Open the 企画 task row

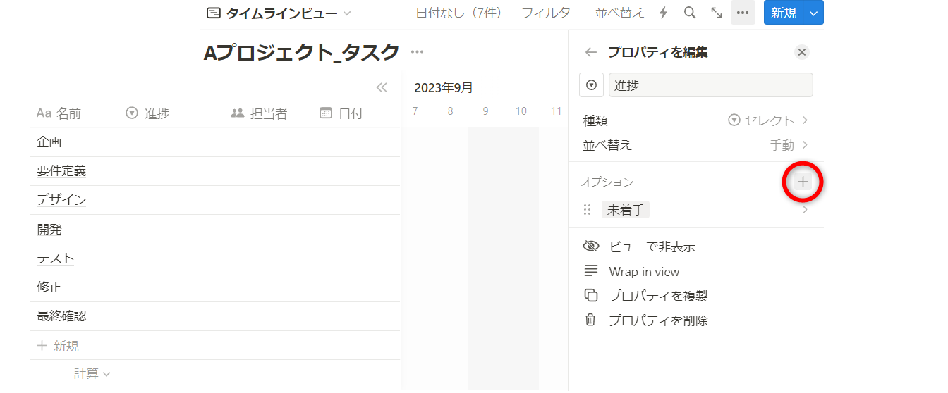(x=49, y=142)
